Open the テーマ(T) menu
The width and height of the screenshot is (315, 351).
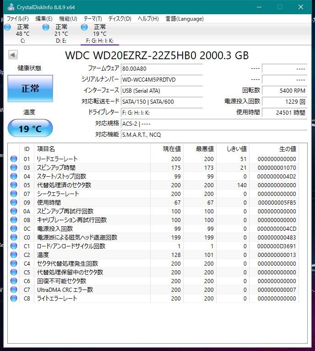coord(92,18)
